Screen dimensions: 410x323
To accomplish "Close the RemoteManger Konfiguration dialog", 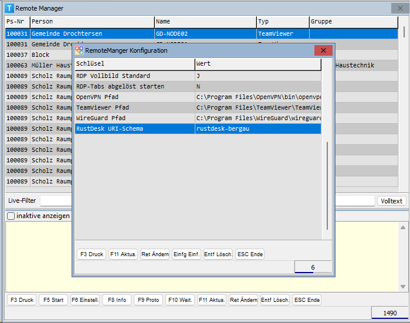I will click(x=323, y=50).
